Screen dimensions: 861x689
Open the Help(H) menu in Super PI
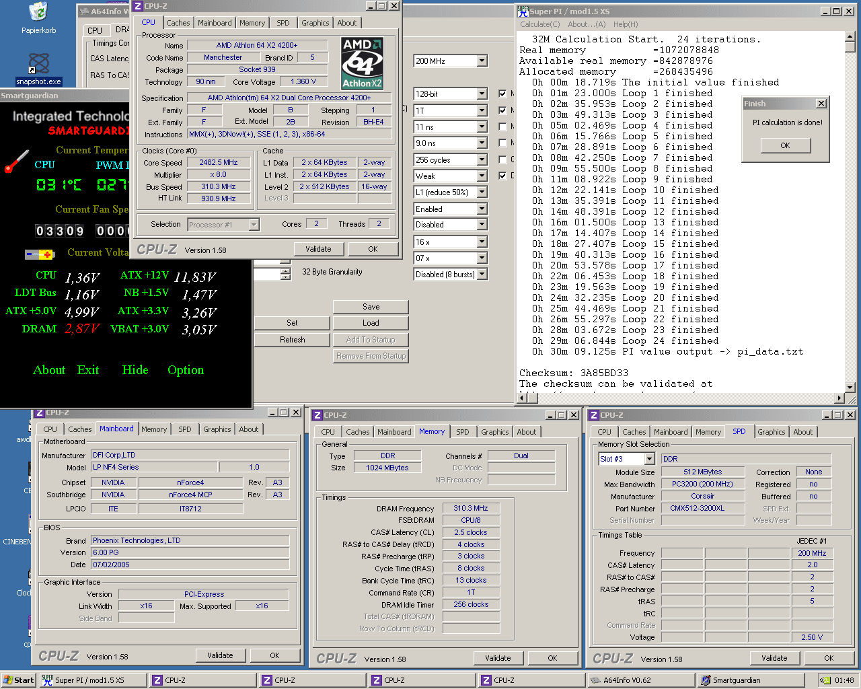pos(626,24)
